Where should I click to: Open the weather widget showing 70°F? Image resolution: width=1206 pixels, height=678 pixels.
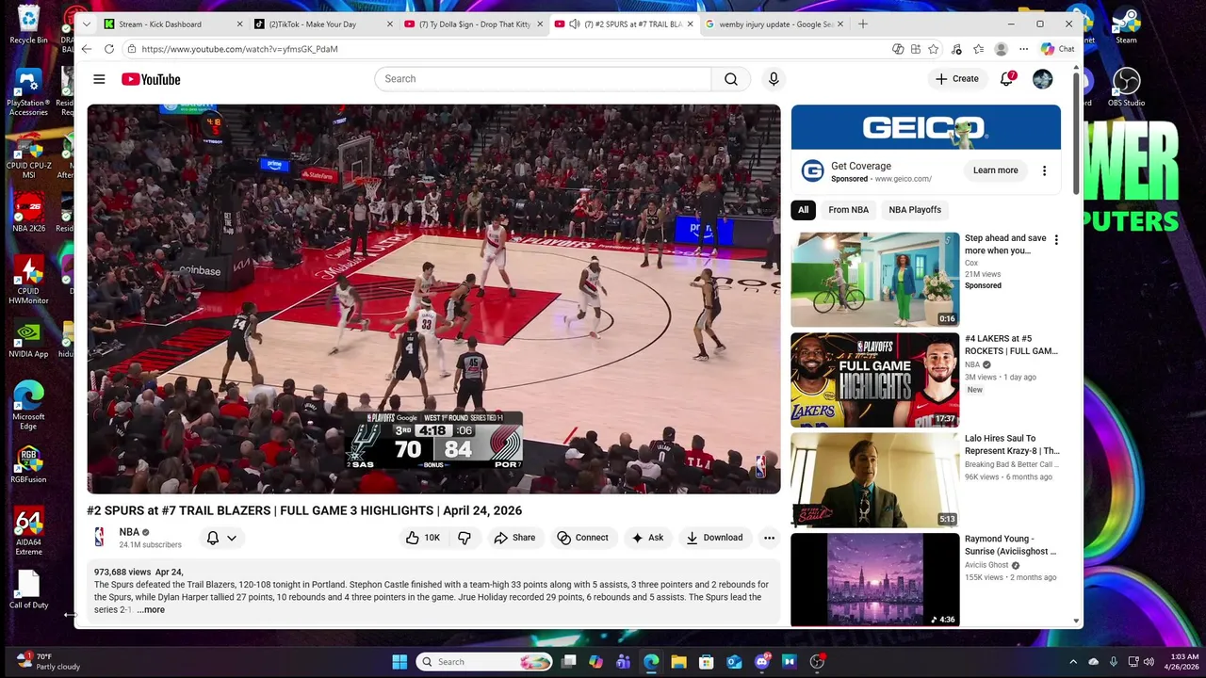click(x=49, y=661)
